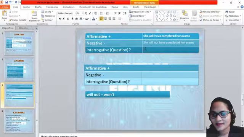244x137 pixels.
Task: Select the star shape in shapes gallery
Action: pos(175,20)
